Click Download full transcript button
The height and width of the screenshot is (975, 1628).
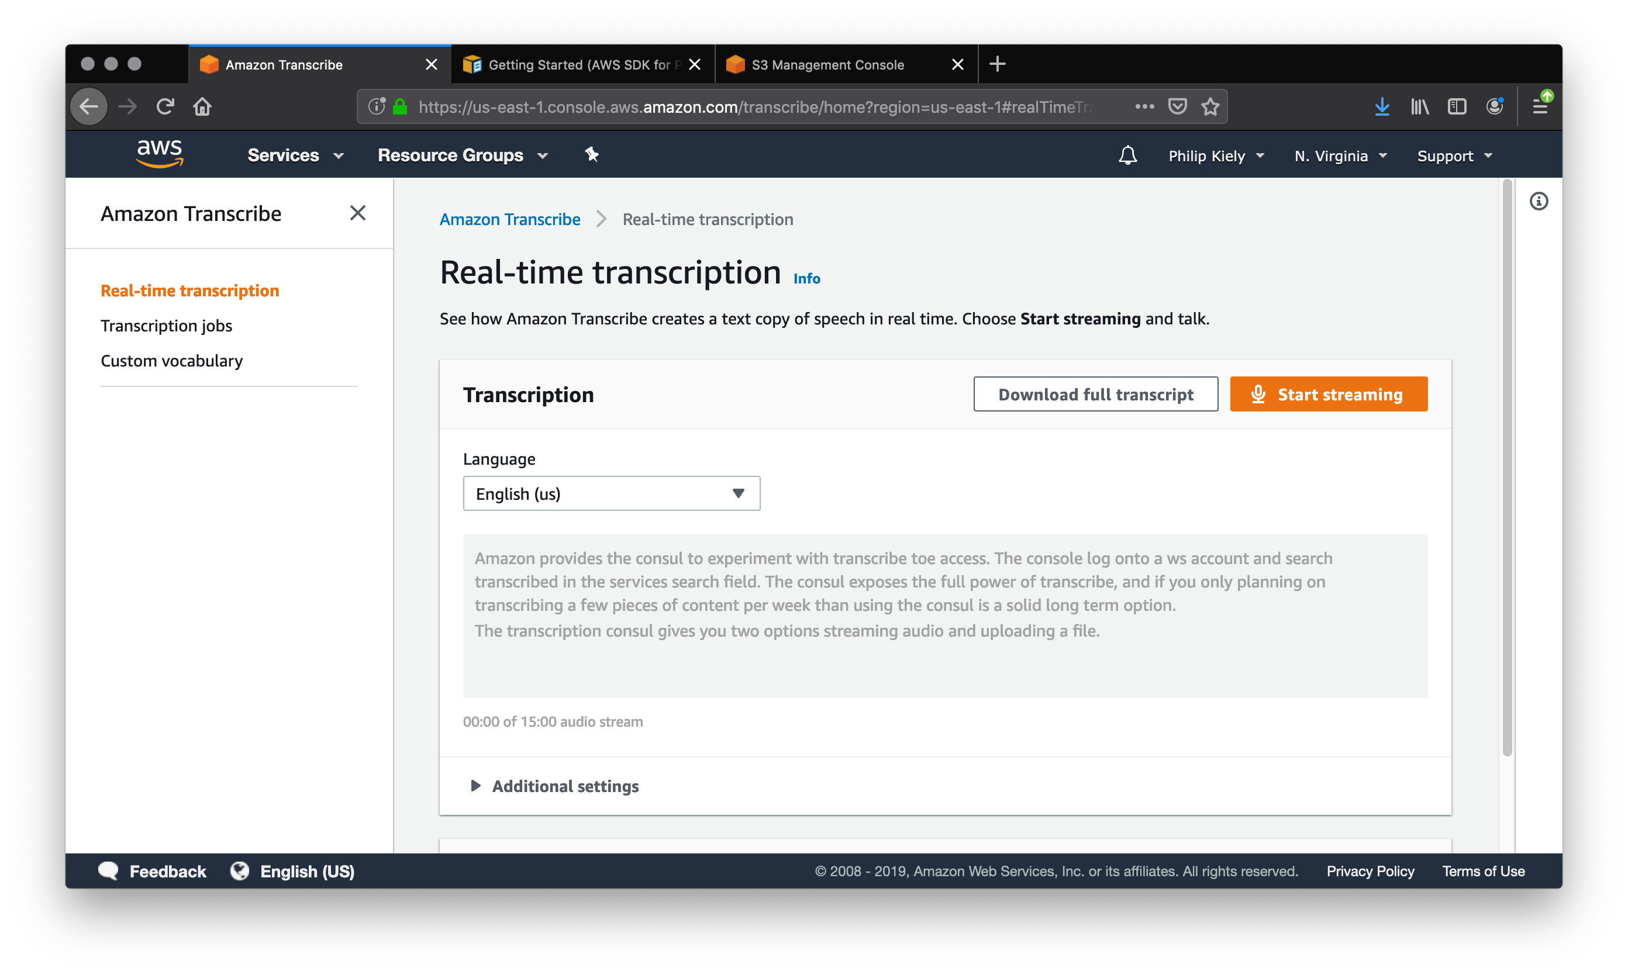(1096, 394)
